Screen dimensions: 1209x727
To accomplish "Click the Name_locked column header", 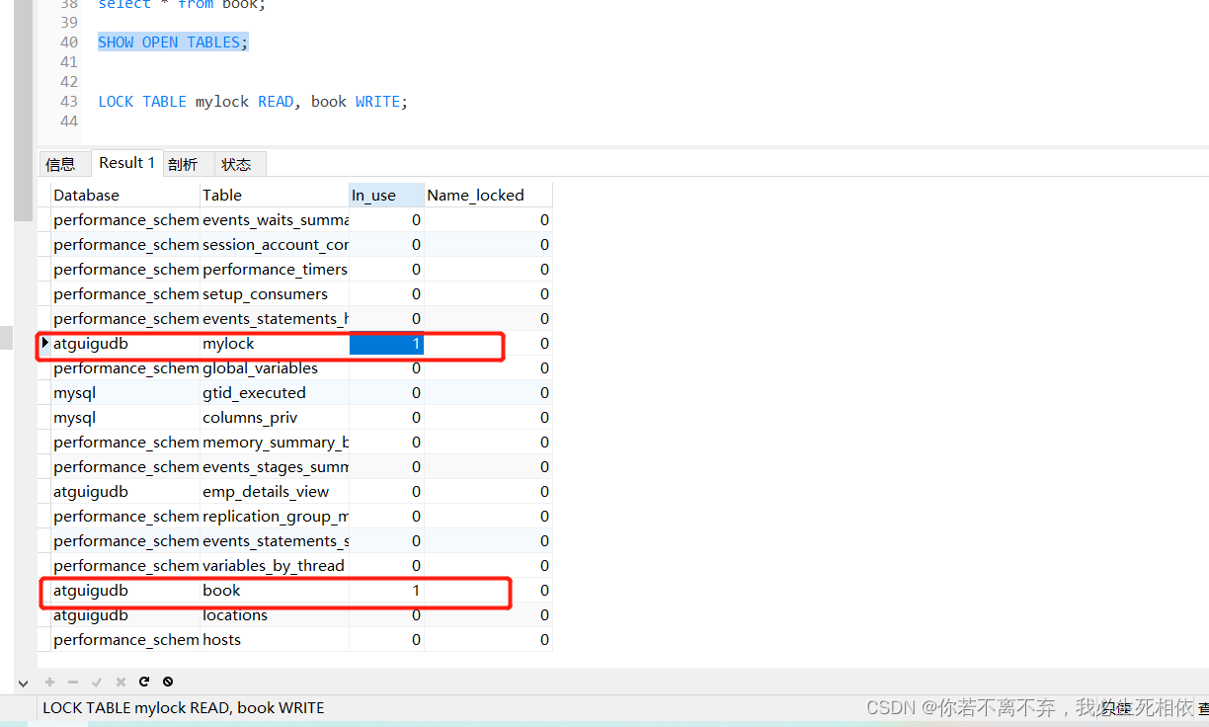I will (x=488, y=195).
